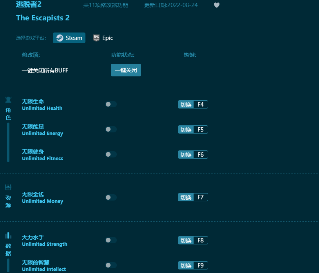
Task: Toggle Unlimited Intellect switch
Action: pyautogui.click(x=111, y=265)
